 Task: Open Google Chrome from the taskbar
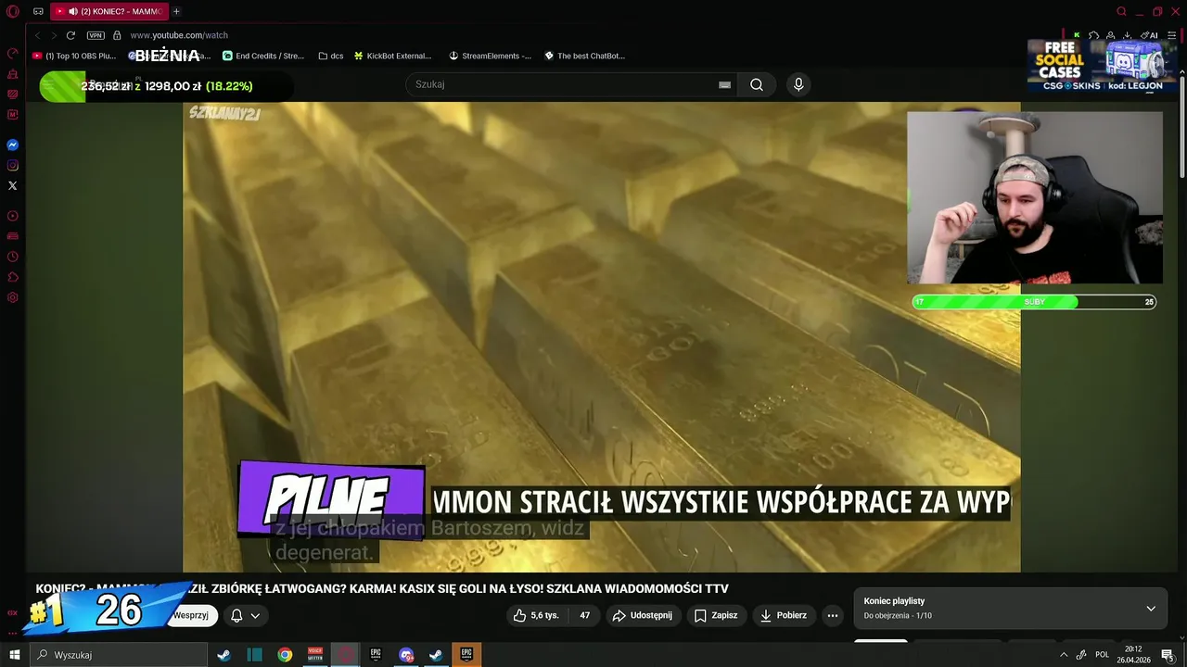tap(285, 655)
